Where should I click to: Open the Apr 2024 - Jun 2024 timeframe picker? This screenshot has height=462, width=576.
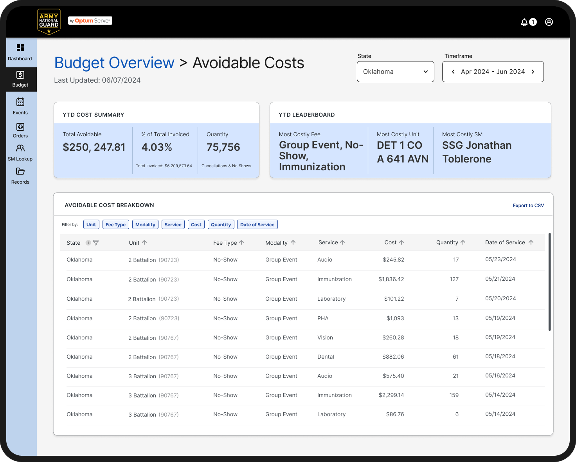[493, 72]
